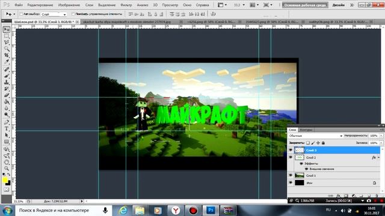
Task: Click the new adjustment layer icon
Action: (354, 196)
